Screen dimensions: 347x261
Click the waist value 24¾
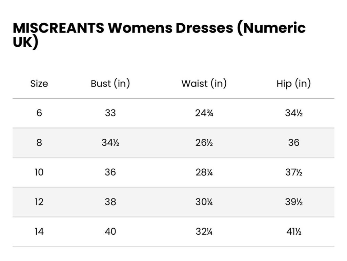pos(204,113)
